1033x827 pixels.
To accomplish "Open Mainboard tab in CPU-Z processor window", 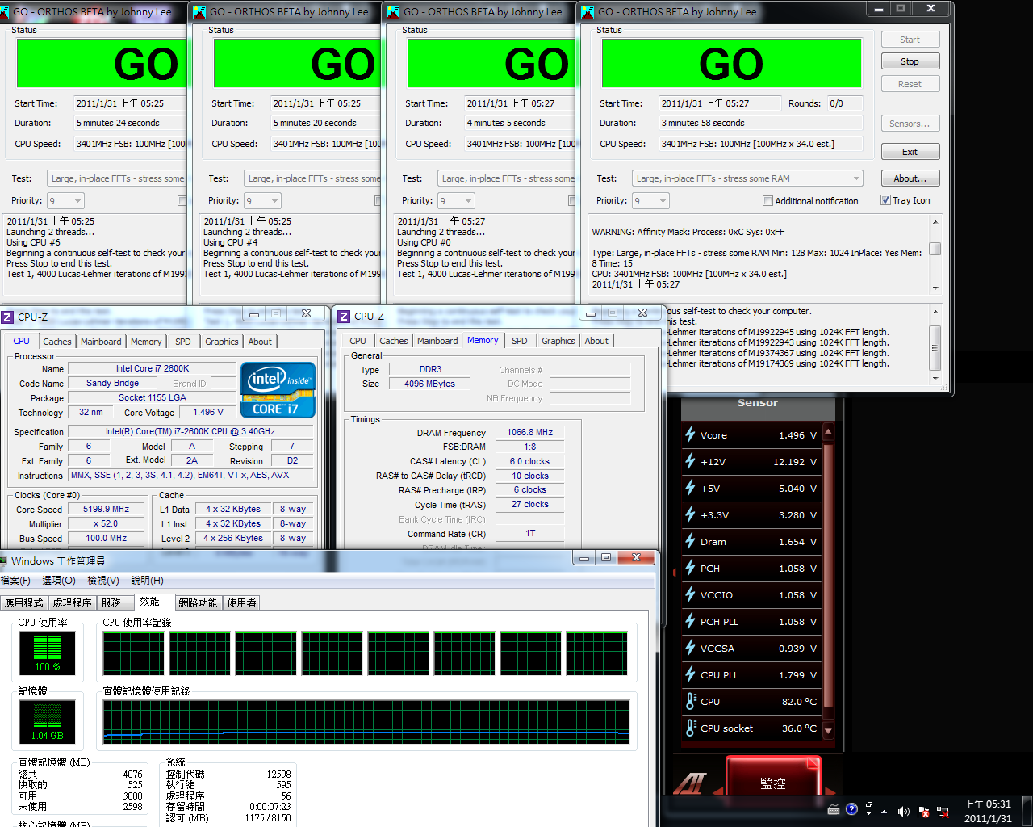I will click(101, 342).
